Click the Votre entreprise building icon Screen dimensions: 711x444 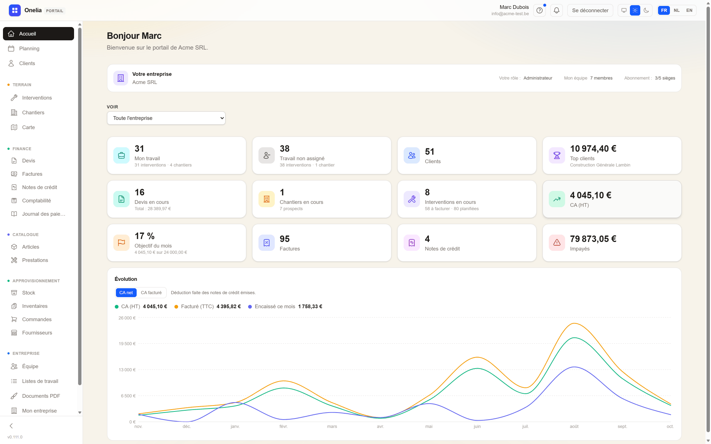pos(121,78)
